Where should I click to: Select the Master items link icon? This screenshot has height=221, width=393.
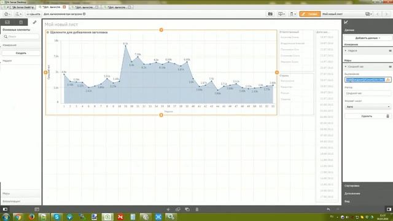(34, 22)
